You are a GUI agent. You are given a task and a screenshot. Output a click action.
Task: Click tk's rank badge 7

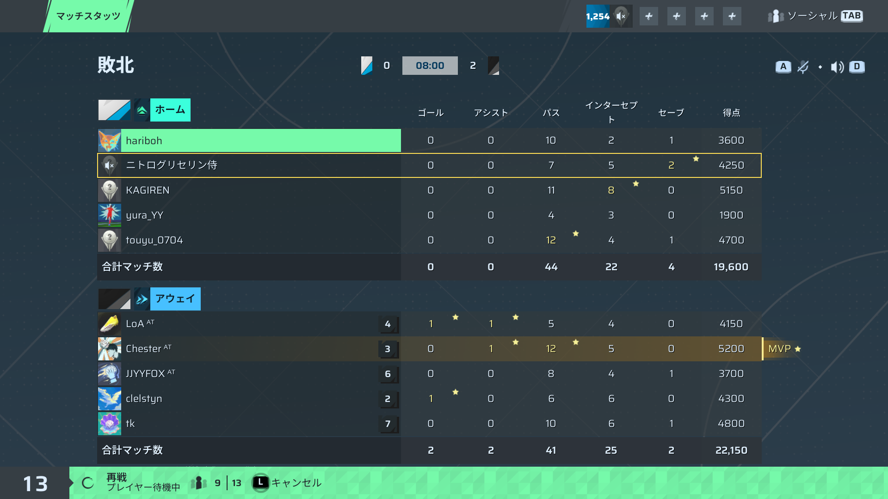[388, 424]
